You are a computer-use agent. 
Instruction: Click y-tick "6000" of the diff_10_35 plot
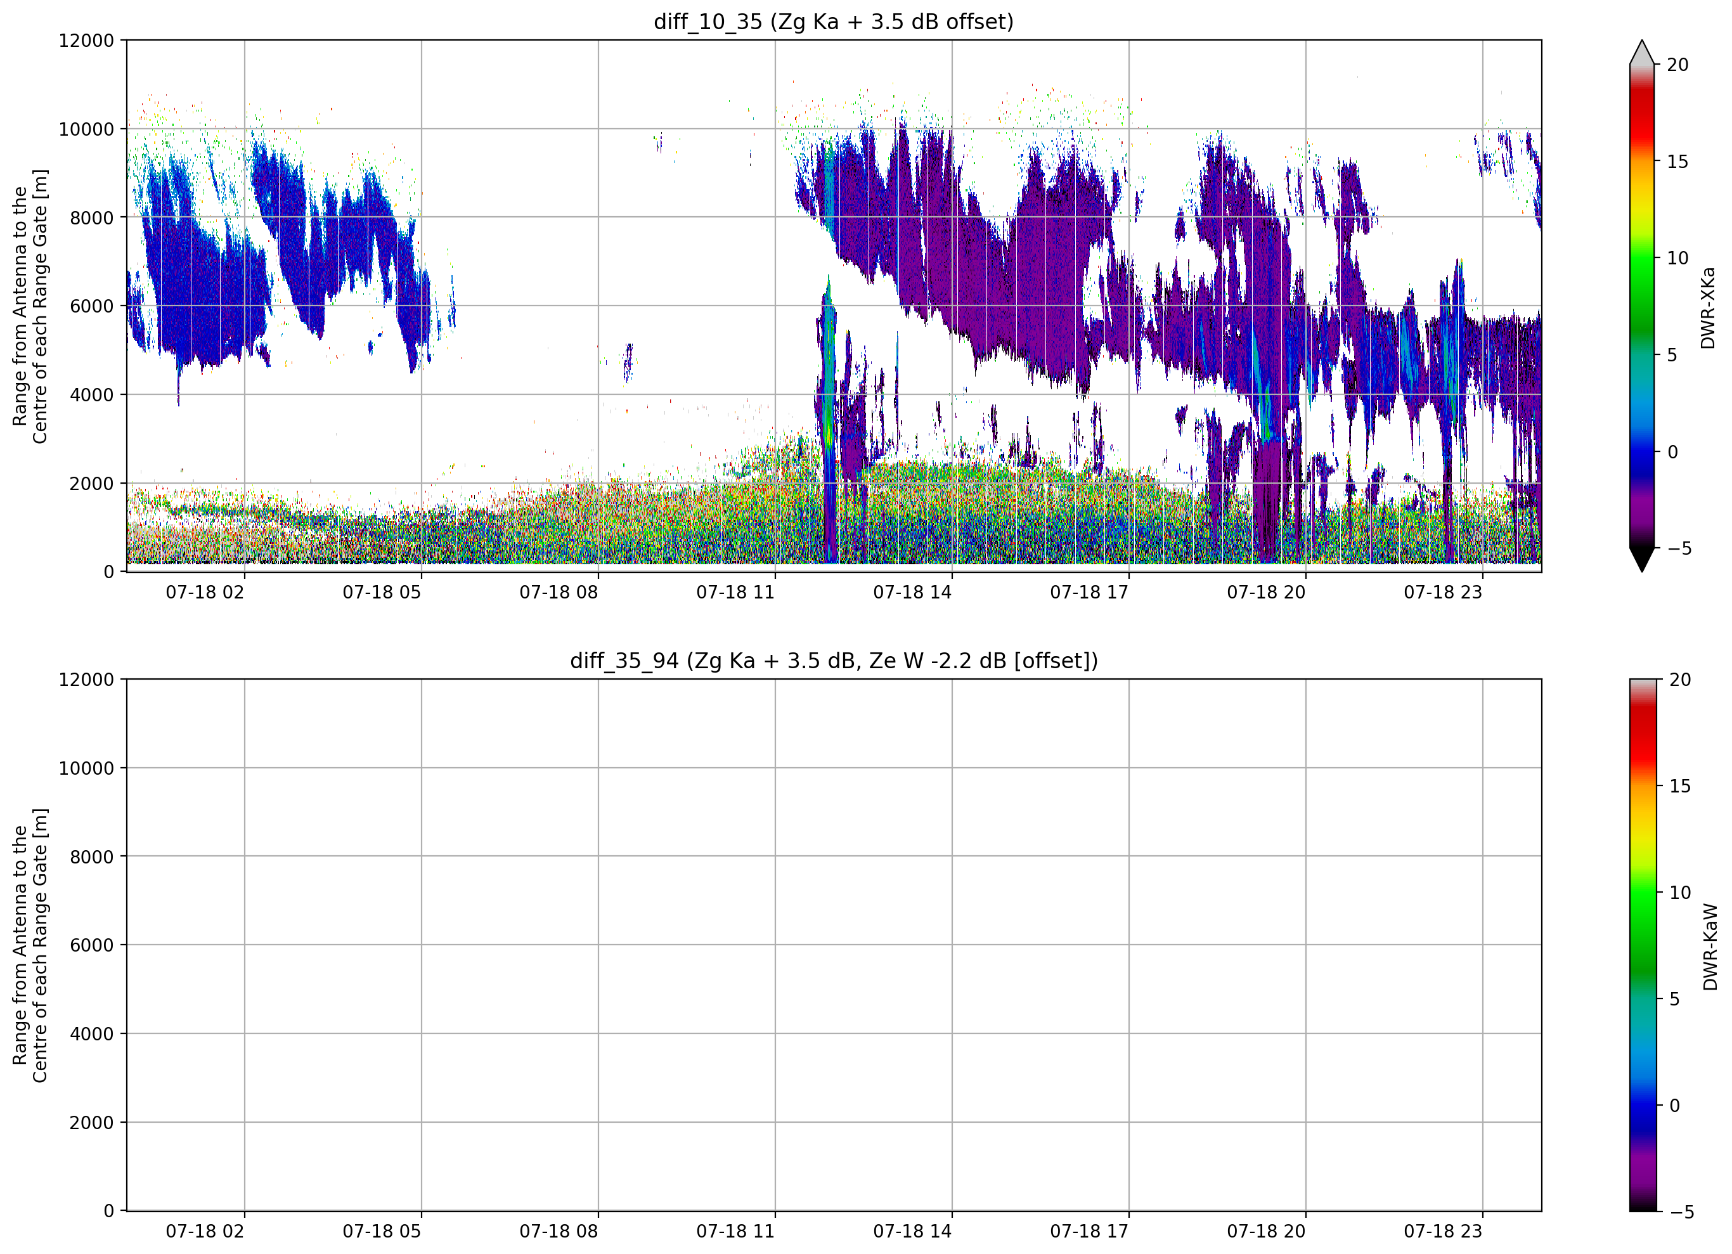click(x=92, y=306)
